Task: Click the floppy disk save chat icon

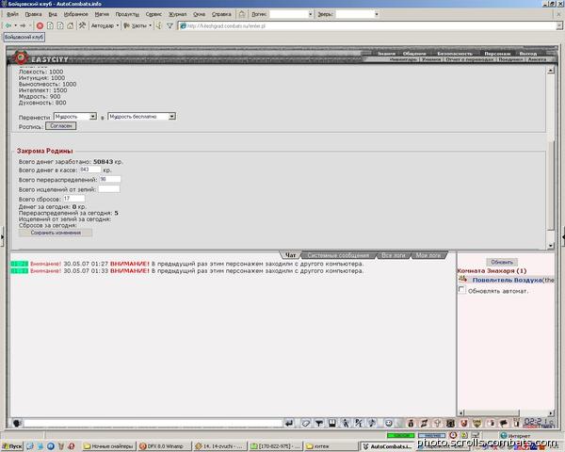Action: pyautogui.click(x=331, y=423)
